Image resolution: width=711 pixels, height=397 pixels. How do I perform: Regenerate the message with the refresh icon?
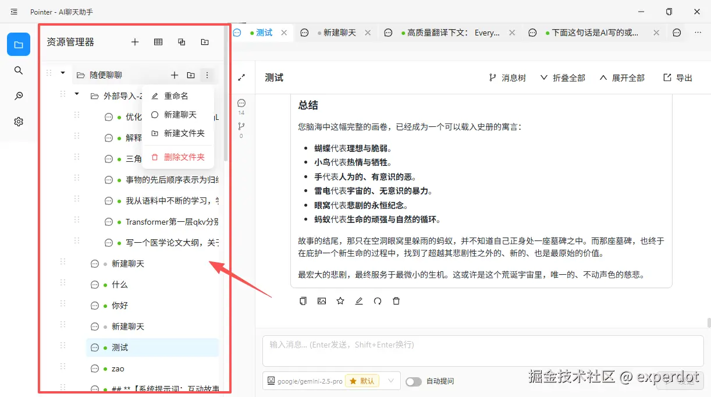[x=378, y=301]
